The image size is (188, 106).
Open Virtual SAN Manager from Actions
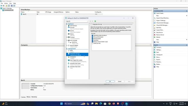(x=162, y=25)
